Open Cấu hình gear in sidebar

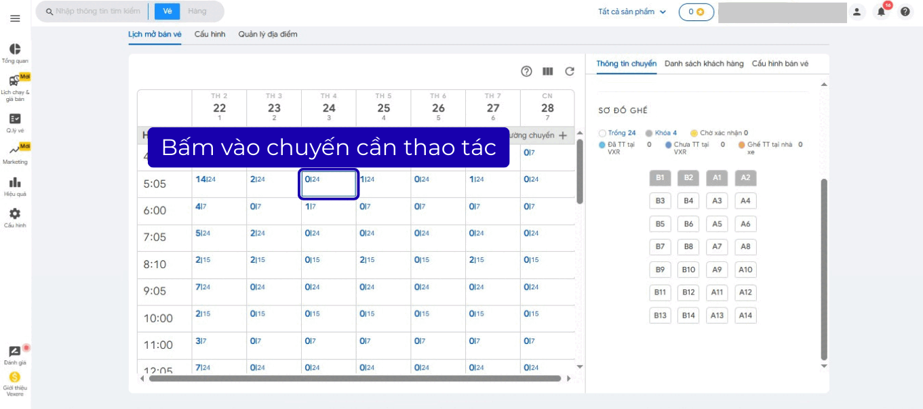click(x=15, y=217)
